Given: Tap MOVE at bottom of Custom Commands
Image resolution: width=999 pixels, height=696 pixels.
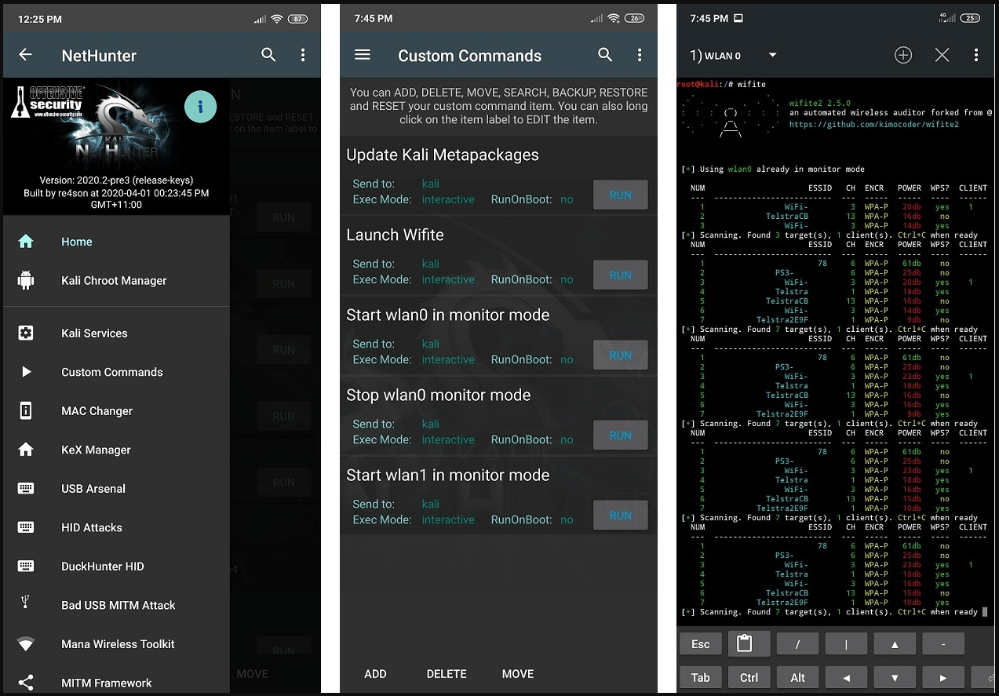Looking at the screenshot, I should [518, 674].
